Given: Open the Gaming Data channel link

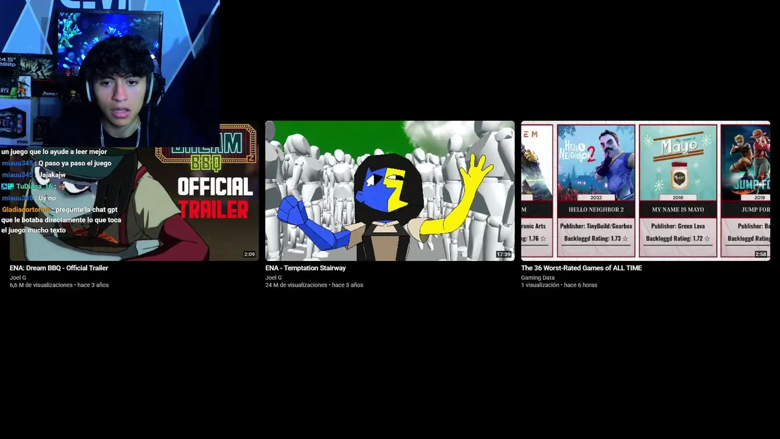Looking at the screenshot, I should pos(539,278).
